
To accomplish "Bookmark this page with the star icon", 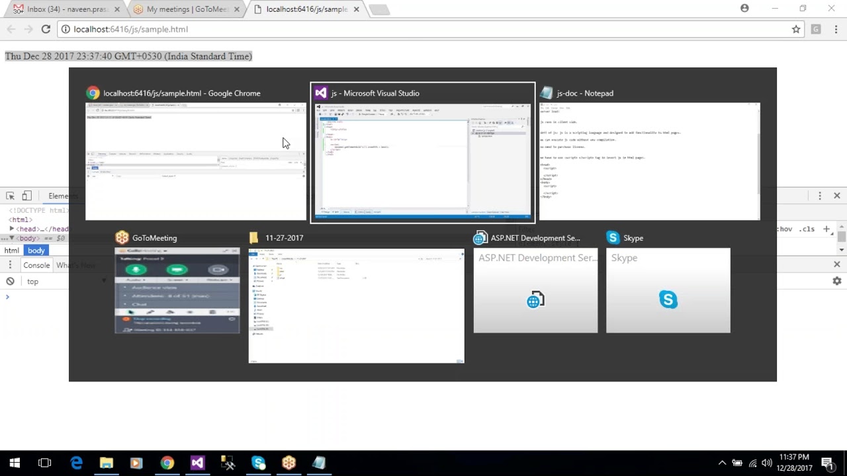I will [796, 29].
